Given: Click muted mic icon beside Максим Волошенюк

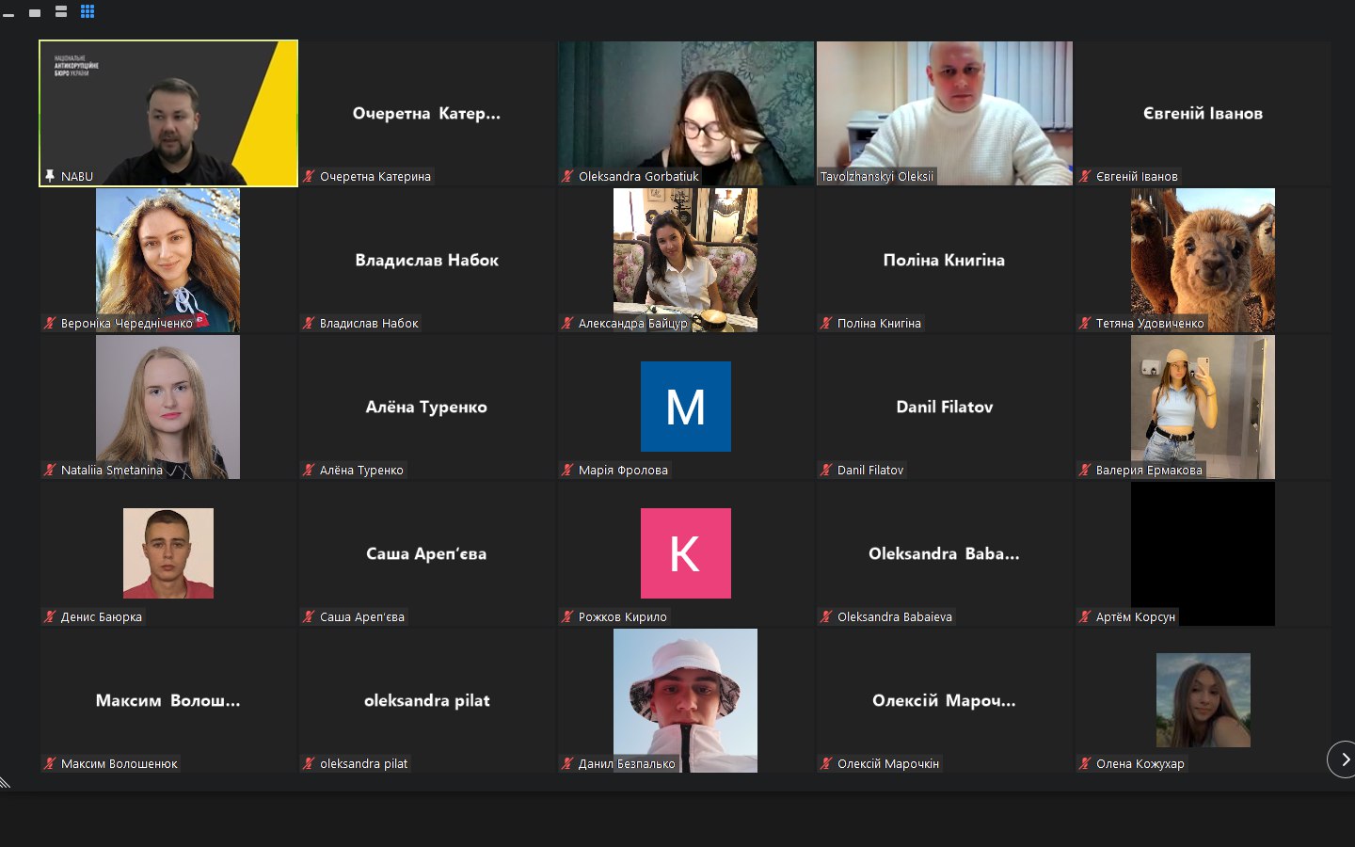Looking at the screenshot, I should point(50,763).
